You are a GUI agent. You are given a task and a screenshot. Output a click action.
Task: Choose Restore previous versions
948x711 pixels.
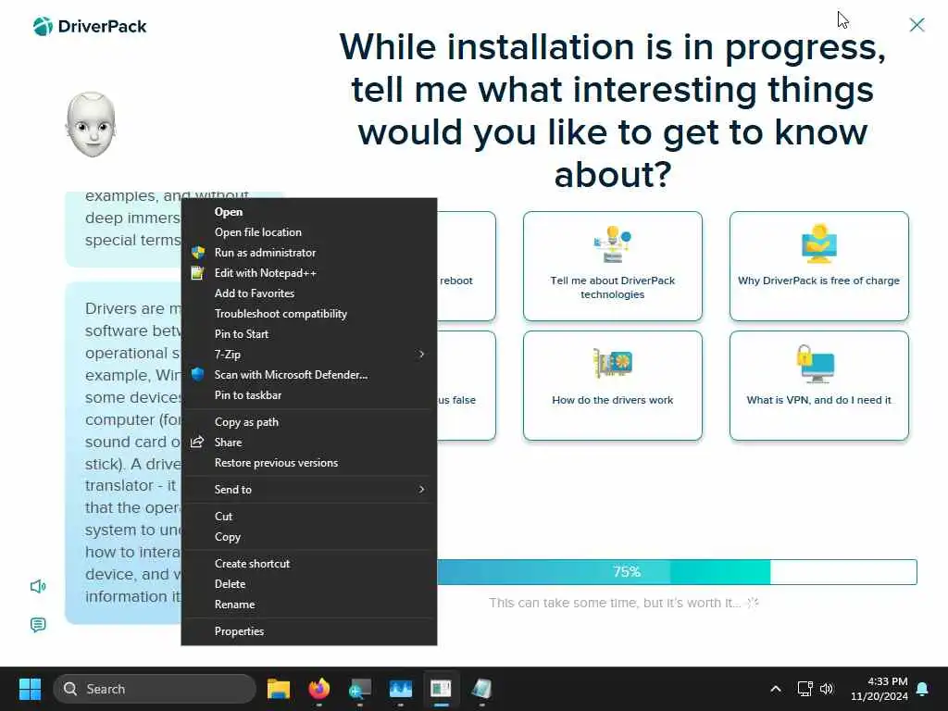[309, 463]
